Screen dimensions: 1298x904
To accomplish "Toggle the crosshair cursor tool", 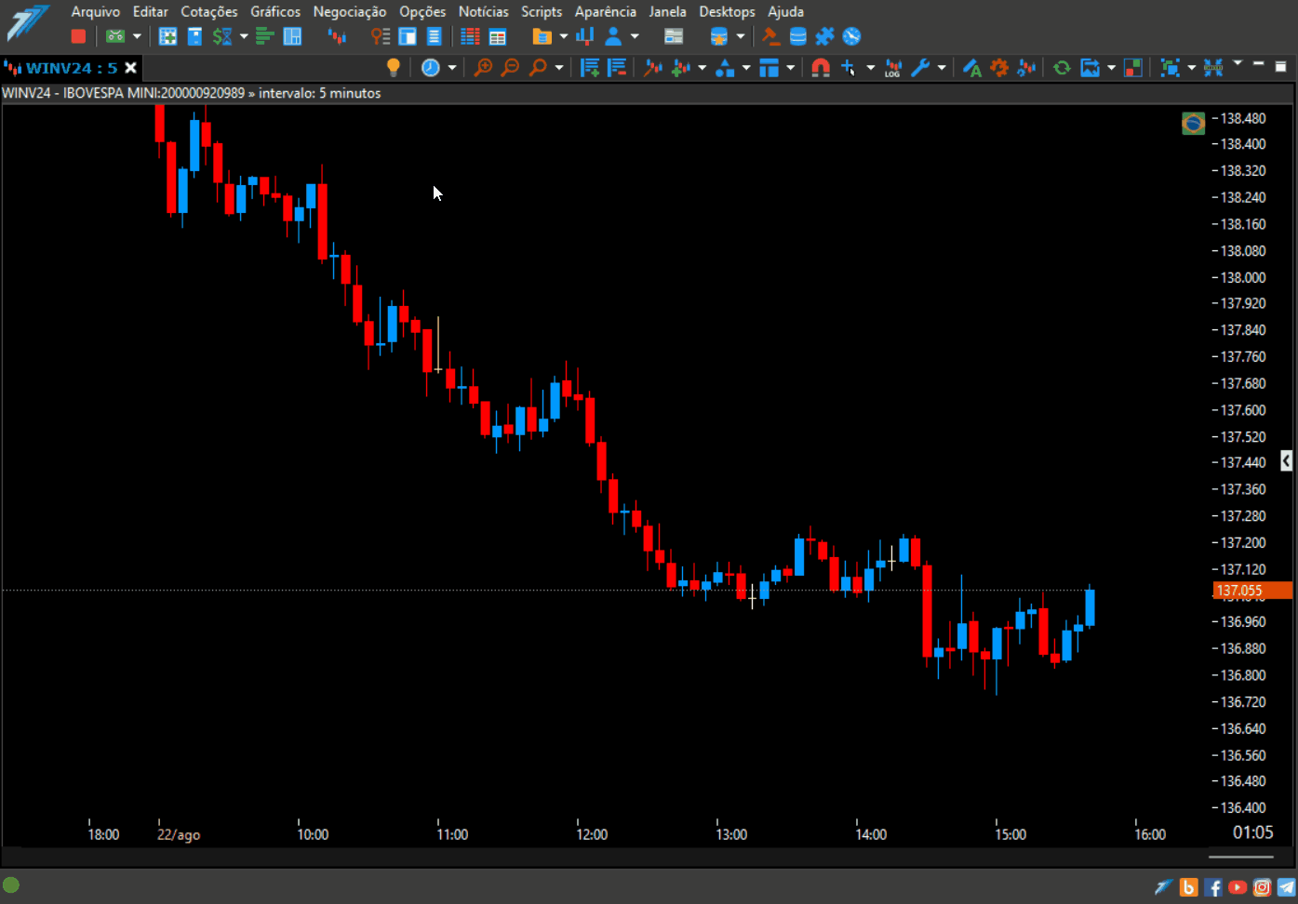I will pos(848,67).
